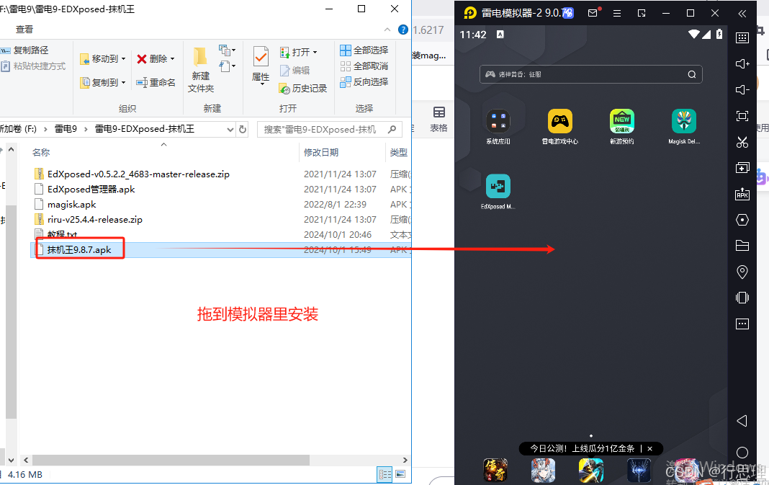Sort by 类型 column header

pos(399,153)
